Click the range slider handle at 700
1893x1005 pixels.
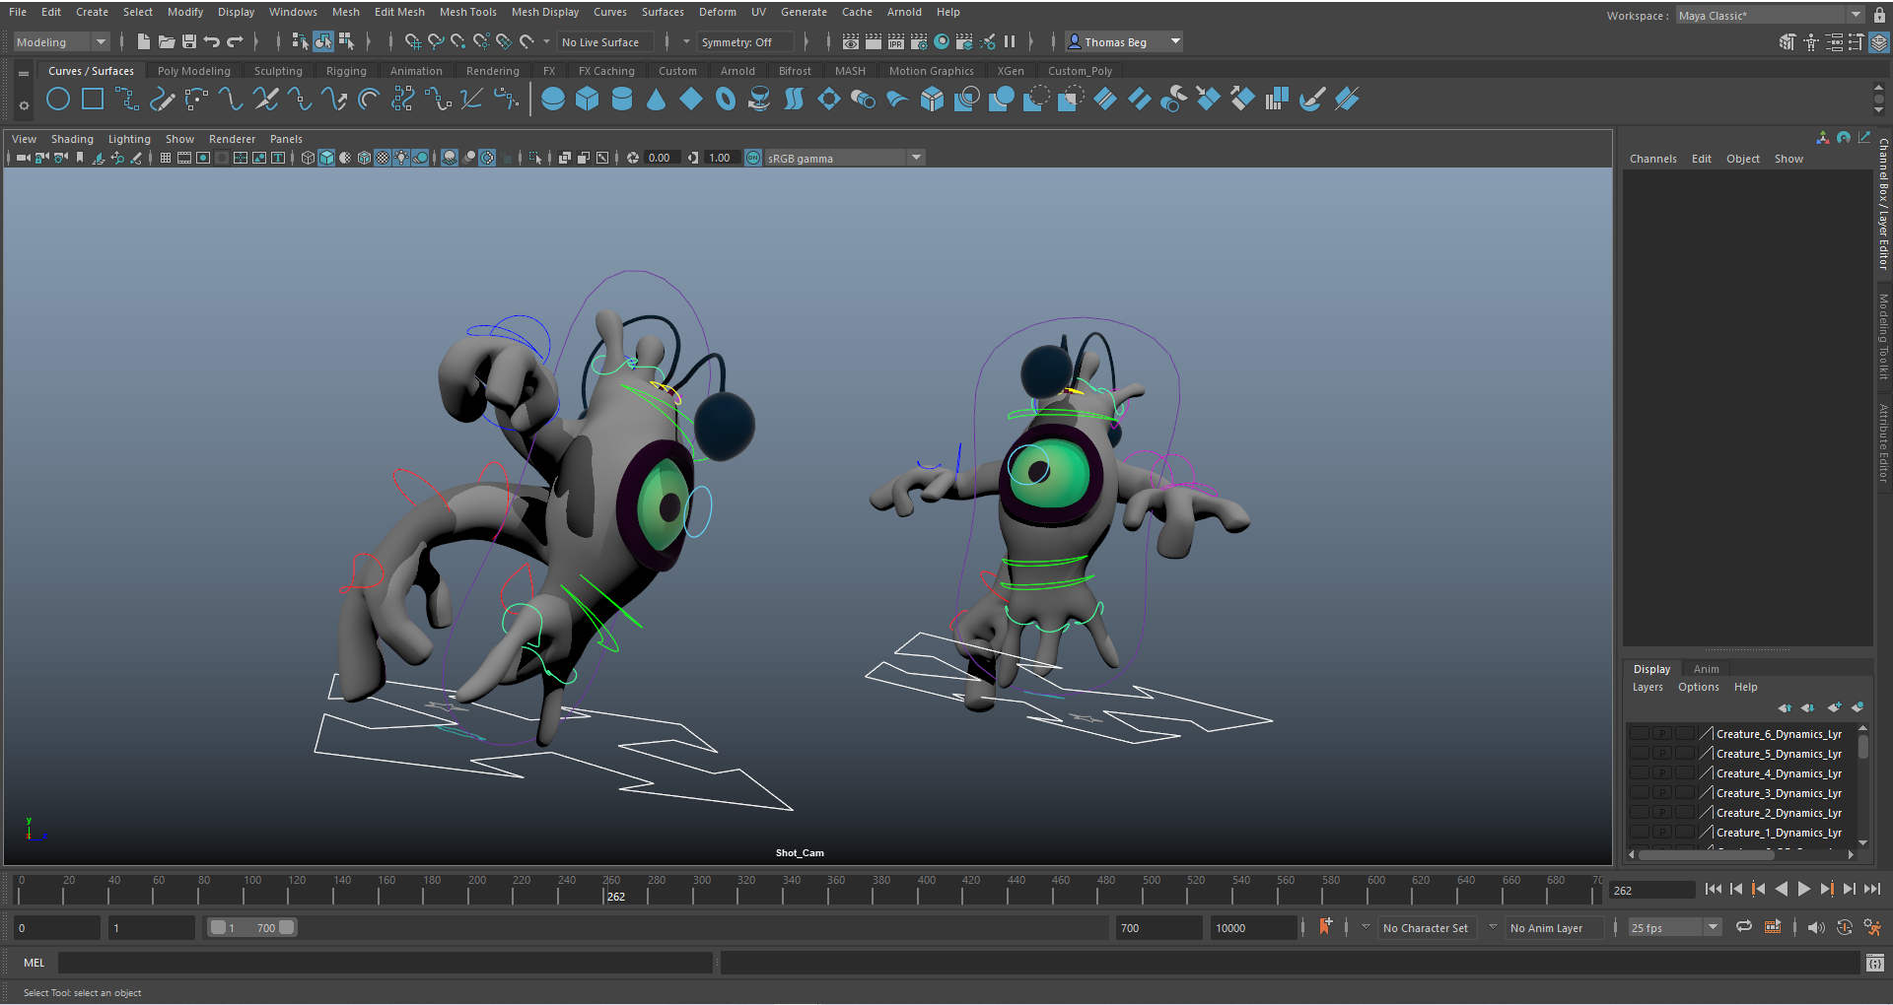point(286,928)
